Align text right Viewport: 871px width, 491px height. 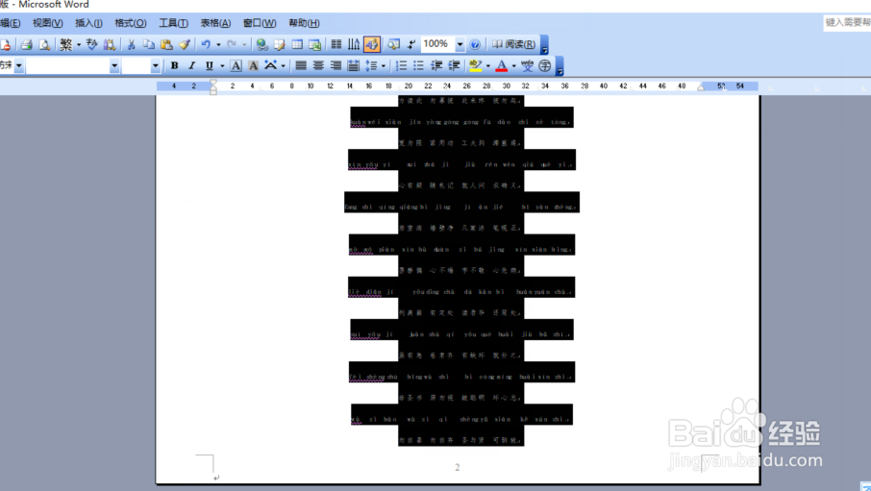tap(336, 65)
